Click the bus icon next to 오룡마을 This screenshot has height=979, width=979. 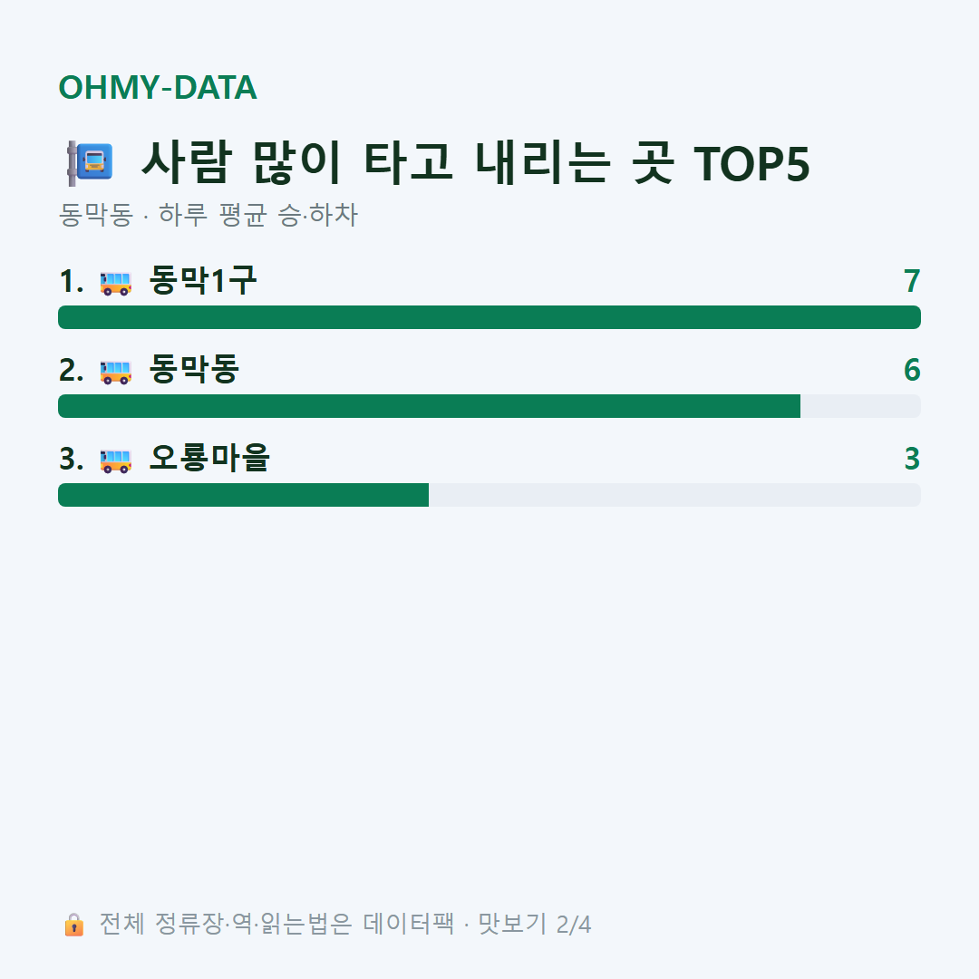[x=115, y=460]
